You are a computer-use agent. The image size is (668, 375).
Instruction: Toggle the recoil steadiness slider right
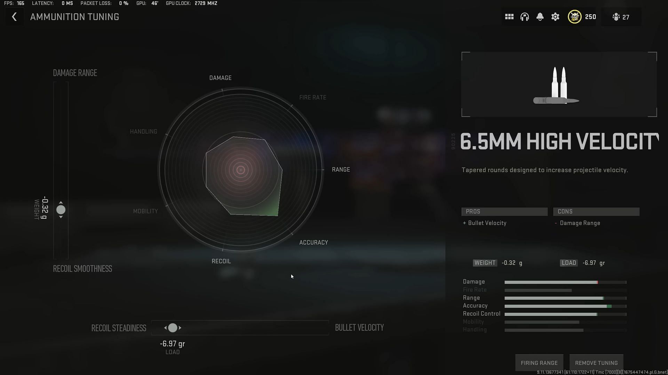click(x=180, y=327)
